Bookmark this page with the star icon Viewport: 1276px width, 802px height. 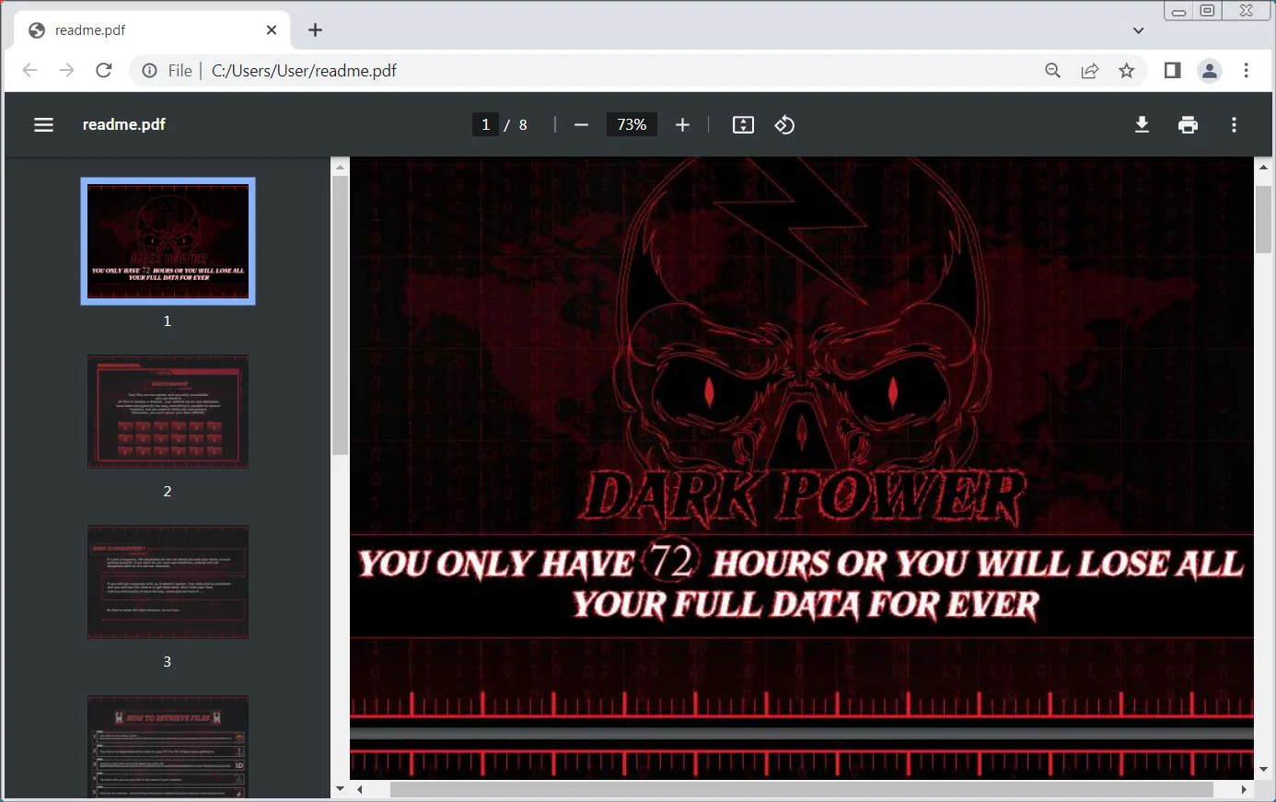1127,71
